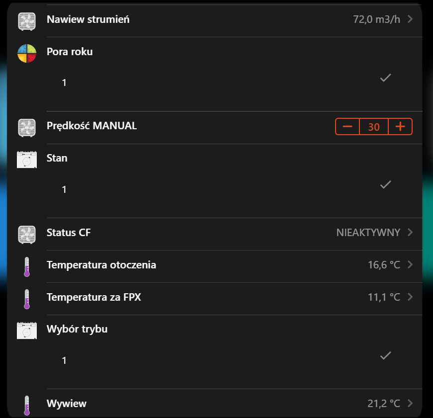The width and height of the screenshot is (433, 418).
Task: Click the recuperator unit icon beside Stan
Action: (27, 160)
